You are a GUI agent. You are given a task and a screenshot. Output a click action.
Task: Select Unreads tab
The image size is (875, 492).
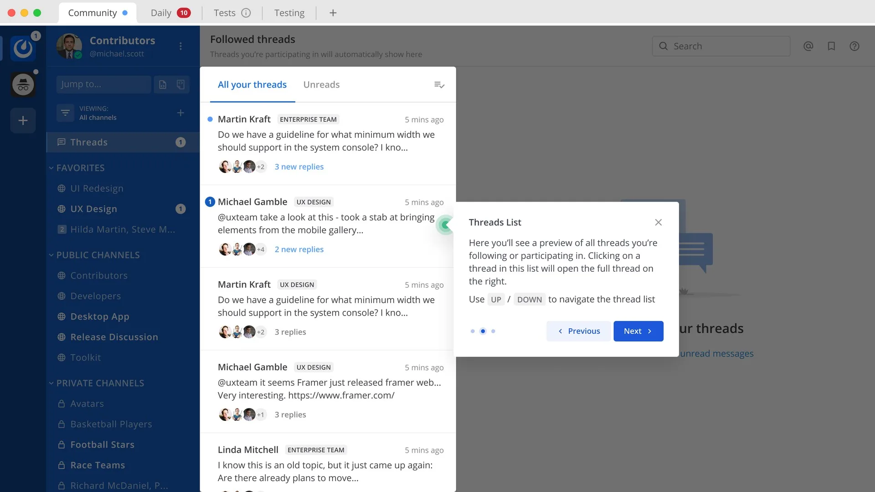(x=321, y=85)
